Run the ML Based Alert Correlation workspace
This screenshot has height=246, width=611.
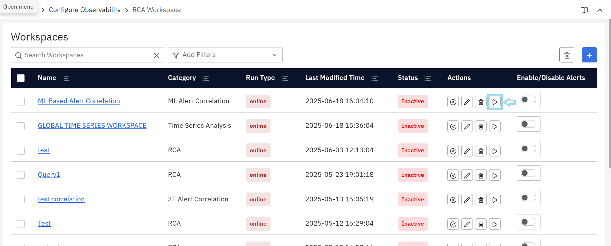click(495, 102)
